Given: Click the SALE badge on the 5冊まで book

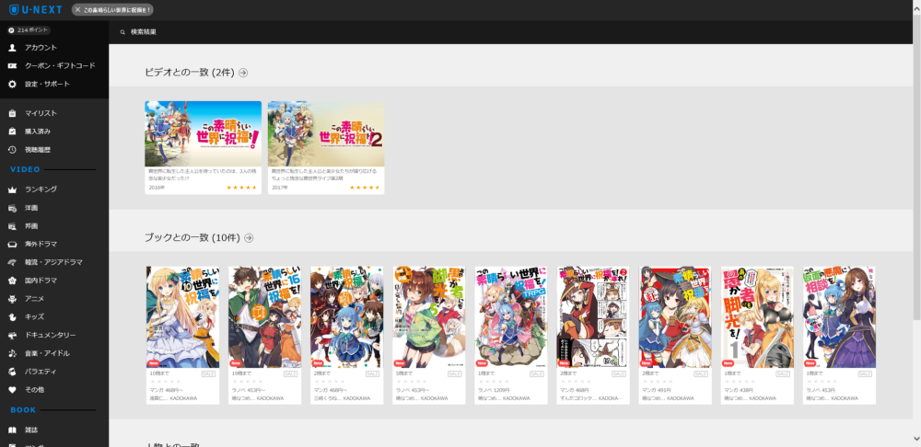Looking at the screenshot, I should (x=455, y=373).
